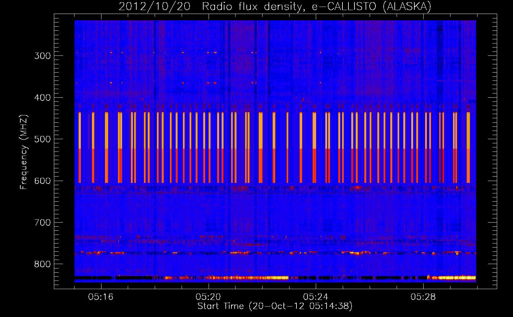
Task: Click the 700 frequency tick label
Action: [42, 223]
